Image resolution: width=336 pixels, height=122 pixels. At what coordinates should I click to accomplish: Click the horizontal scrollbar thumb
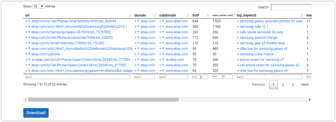coord(103,99)
